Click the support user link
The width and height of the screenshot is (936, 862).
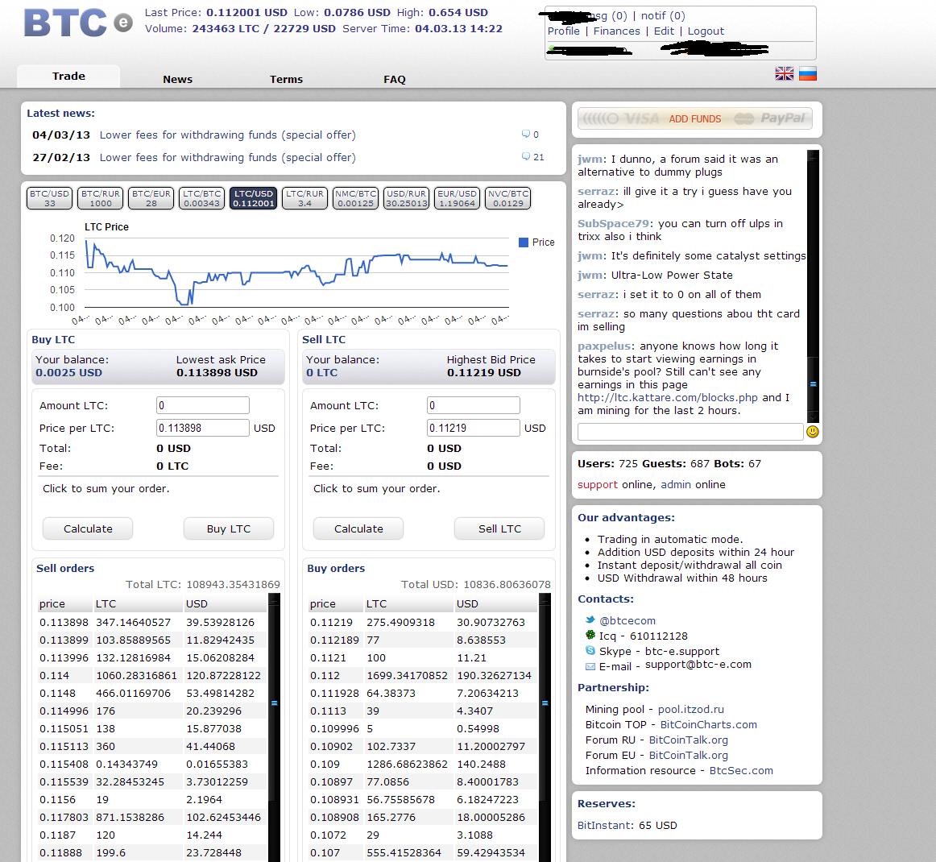coord(598,485)
